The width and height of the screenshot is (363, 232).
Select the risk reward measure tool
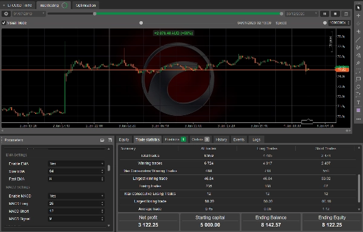pyautogui.click(x=358, y=94)
